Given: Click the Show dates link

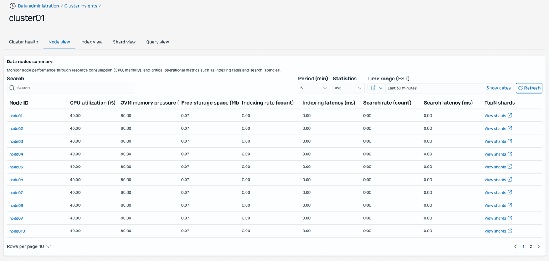Looking at the screenshot, I should (498, 88).
